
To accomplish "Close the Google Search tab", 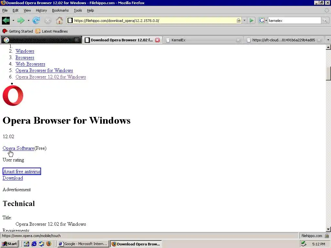I will pos(77,40).
